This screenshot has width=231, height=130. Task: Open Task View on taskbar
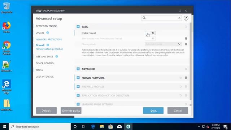coord(84,127)
